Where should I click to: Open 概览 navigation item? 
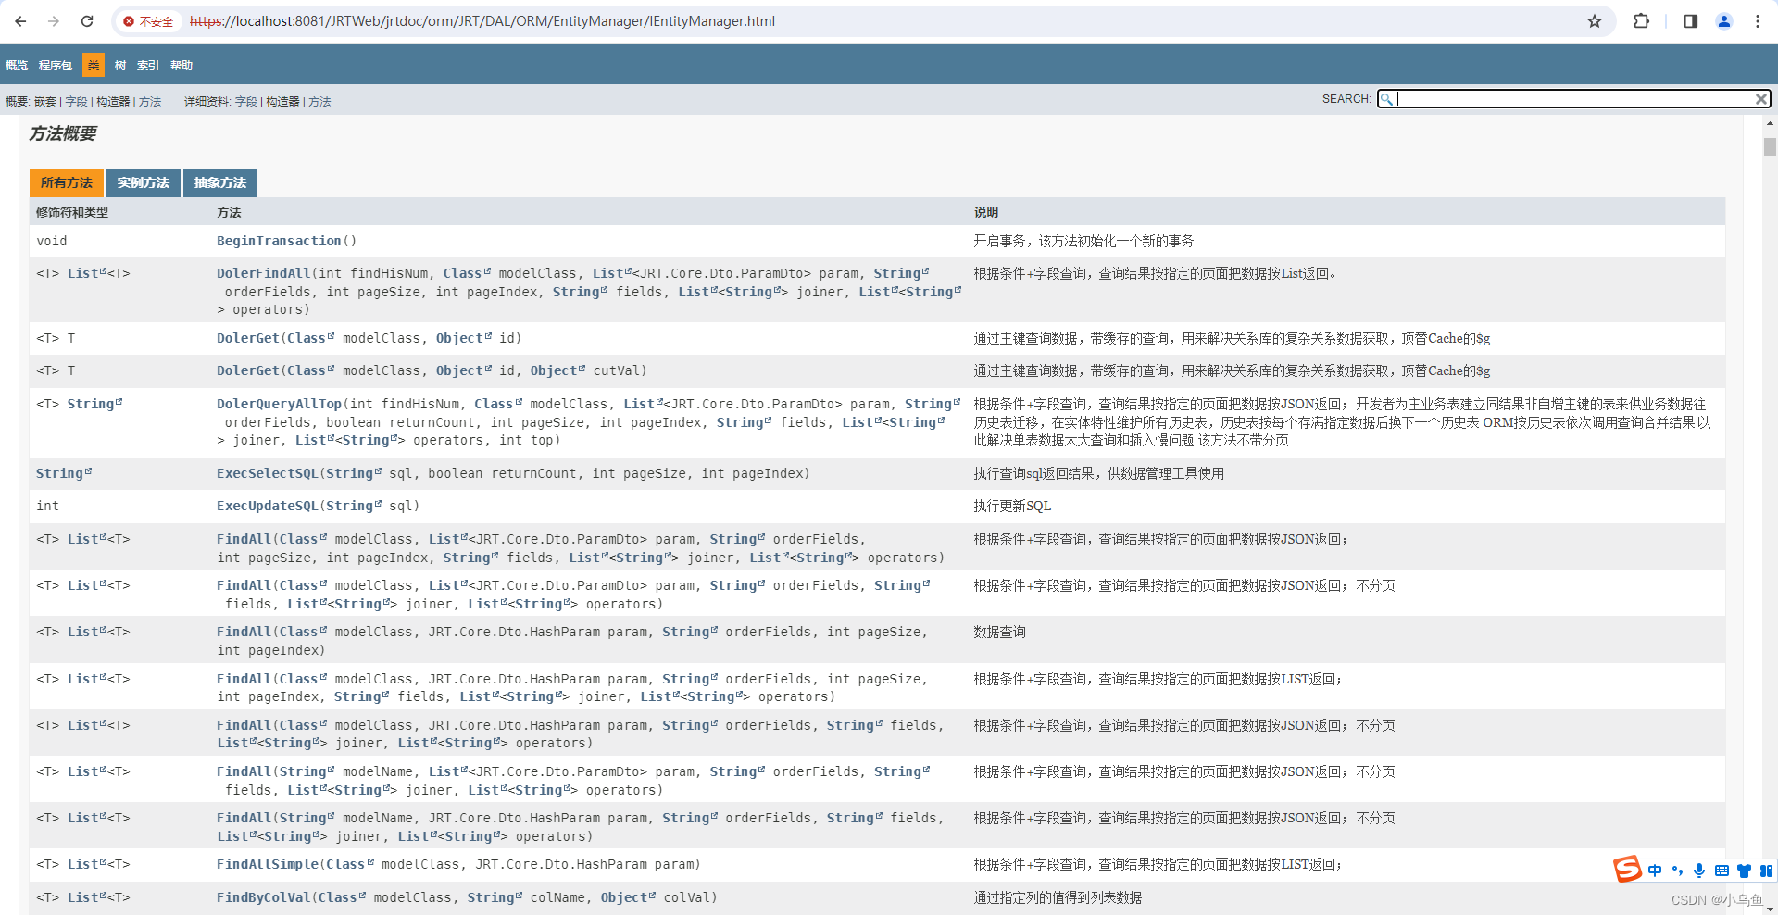coord(17,66)
